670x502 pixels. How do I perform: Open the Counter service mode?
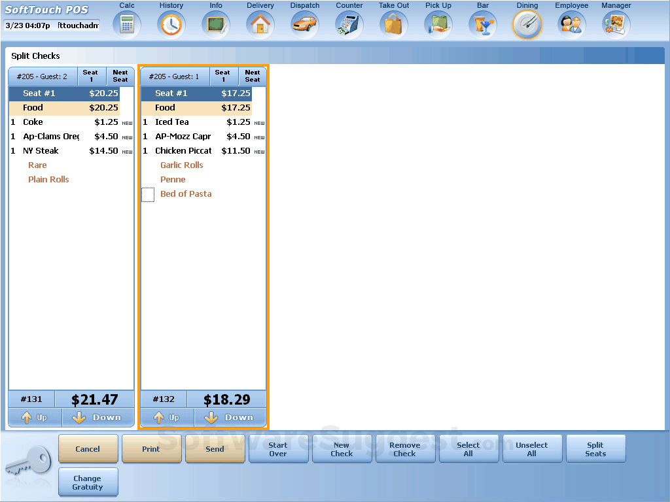(349, 24)
